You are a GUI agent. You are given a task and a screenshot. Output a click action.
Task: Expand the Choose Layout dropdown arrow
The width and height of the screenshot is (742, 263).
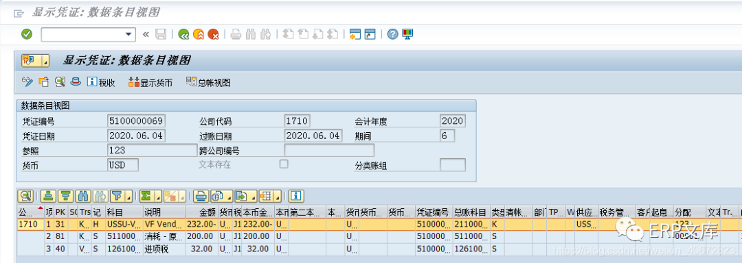(278, 196)
